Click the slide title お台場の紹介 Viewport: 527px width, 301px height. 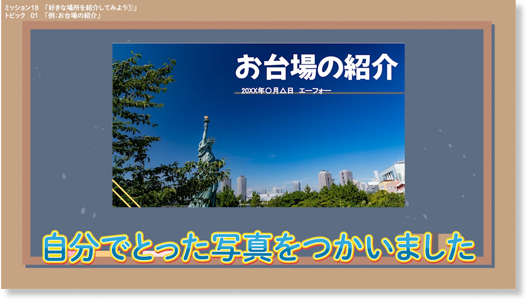pyautogui.click(x=316, y=67)
